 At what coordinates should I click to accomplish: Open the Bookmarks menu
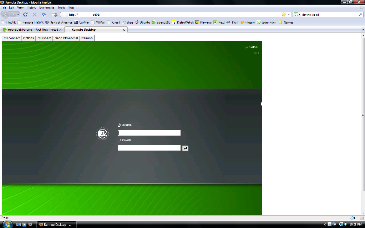[46, 7]
